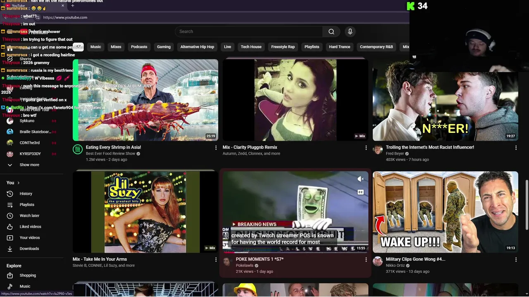The height and width of the screenshot is (297, 529).
Task: Open POKE MOMENTS 1 *S7* title
Action: click(x=260, y=259)
